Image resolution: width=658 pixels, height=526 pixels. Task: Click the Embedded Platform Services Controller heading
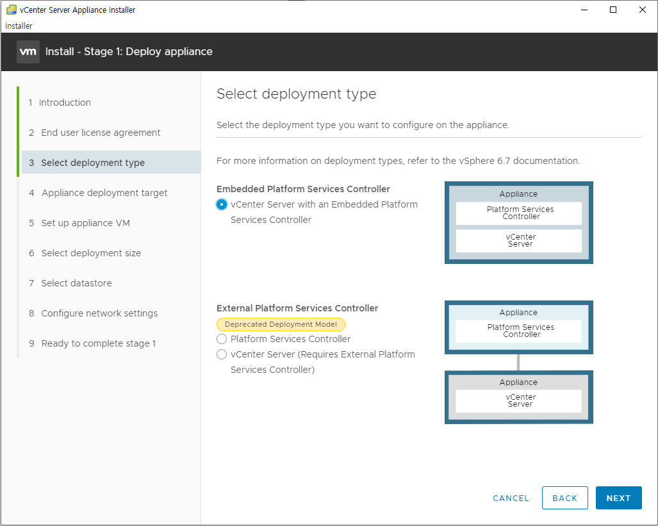[x=304, y=189]
